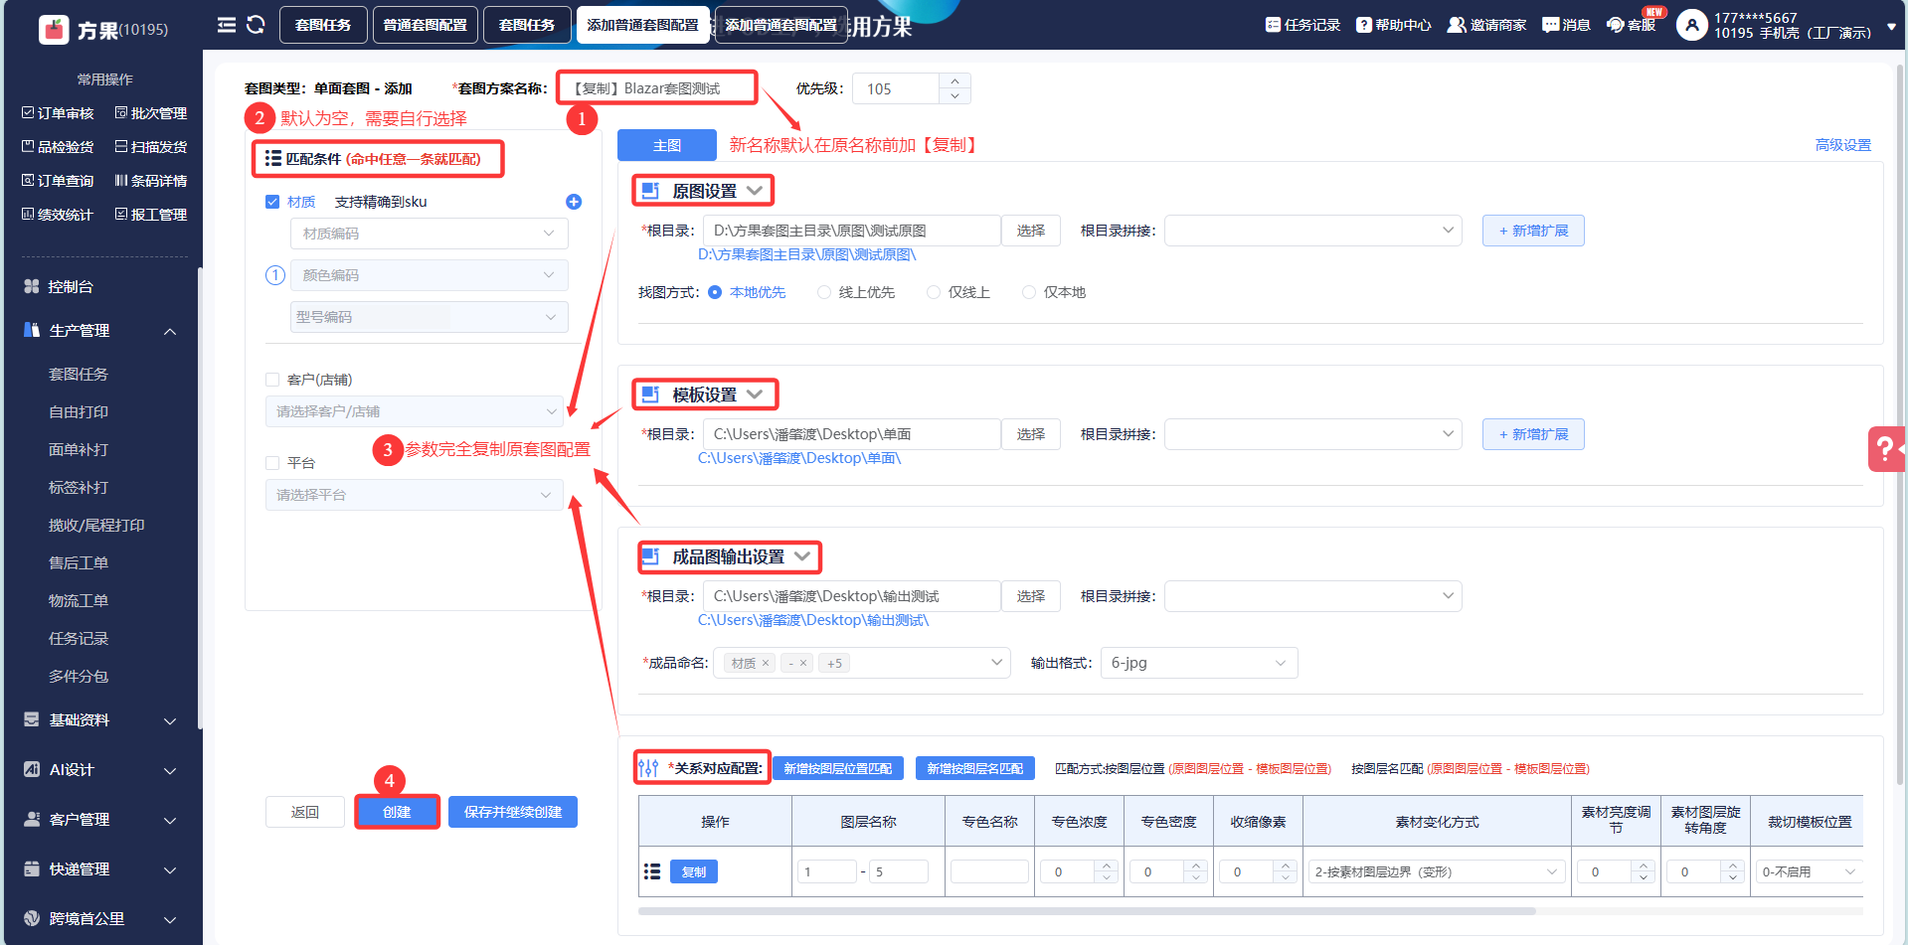Click the refresh icon in top bar

[x=256, y=25]
